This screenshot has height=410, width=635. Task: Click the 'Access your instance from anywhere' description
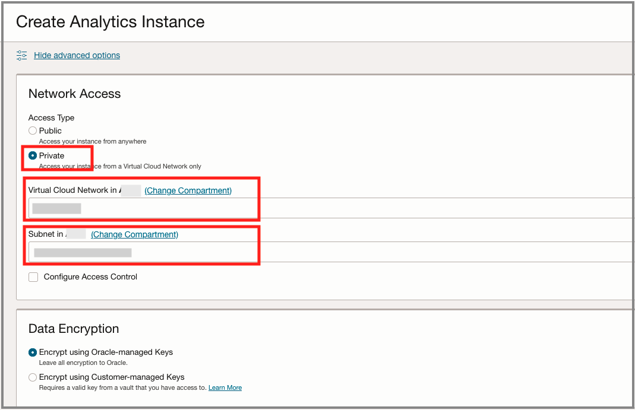[93, 141]
